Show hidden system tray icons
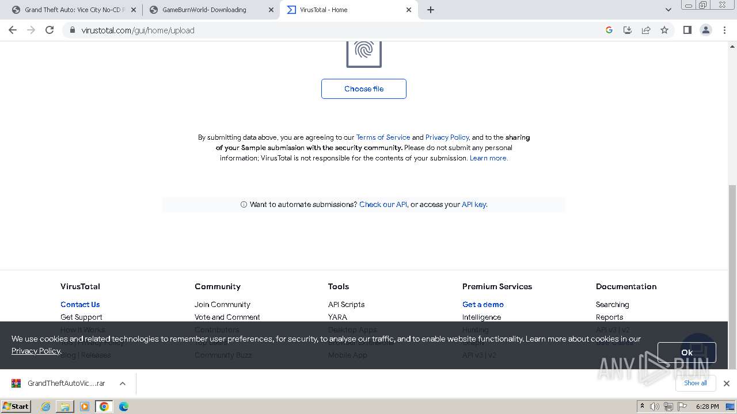737x414 pixels. [642, 407]
